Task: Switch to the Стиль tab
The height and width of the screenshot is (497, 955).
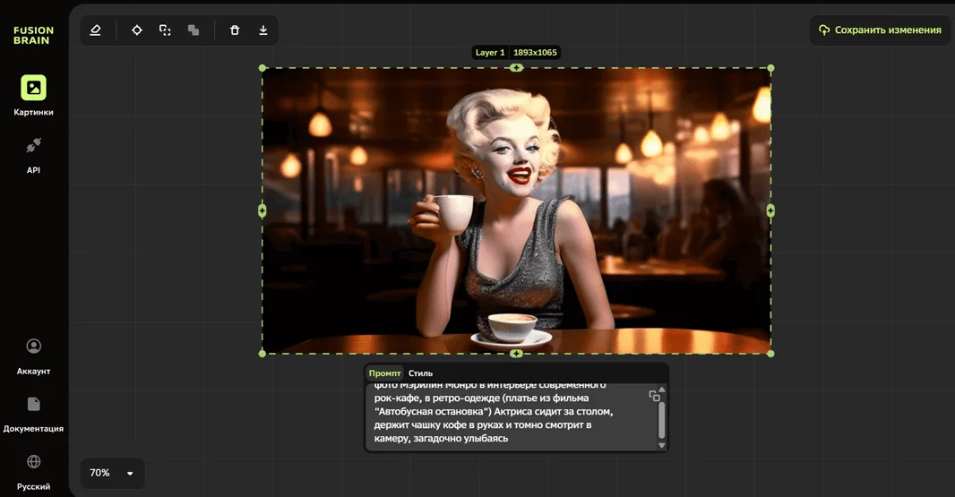Action: click(x=420, y=373)
